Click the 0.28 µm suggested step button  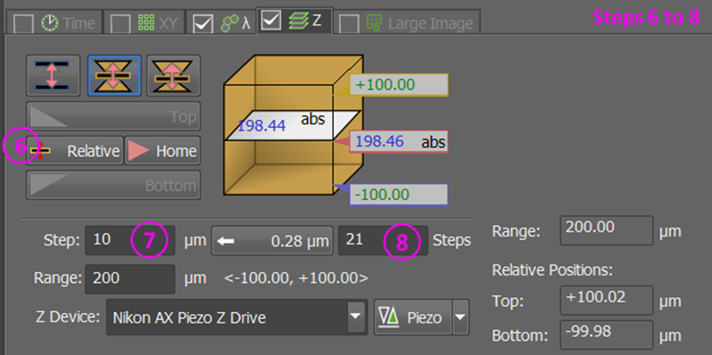point(272,239)
